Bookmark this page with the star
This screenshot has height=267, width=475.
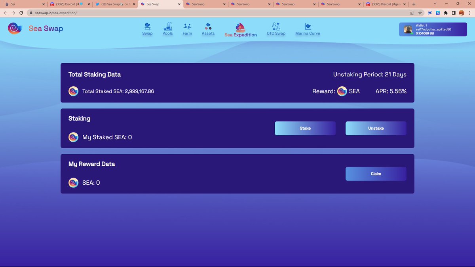[x=420, y=13]
